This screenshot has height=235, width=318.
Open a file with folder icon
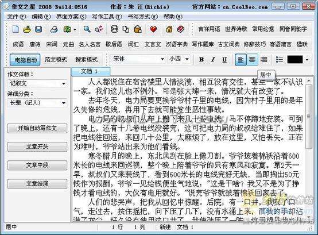27,29
